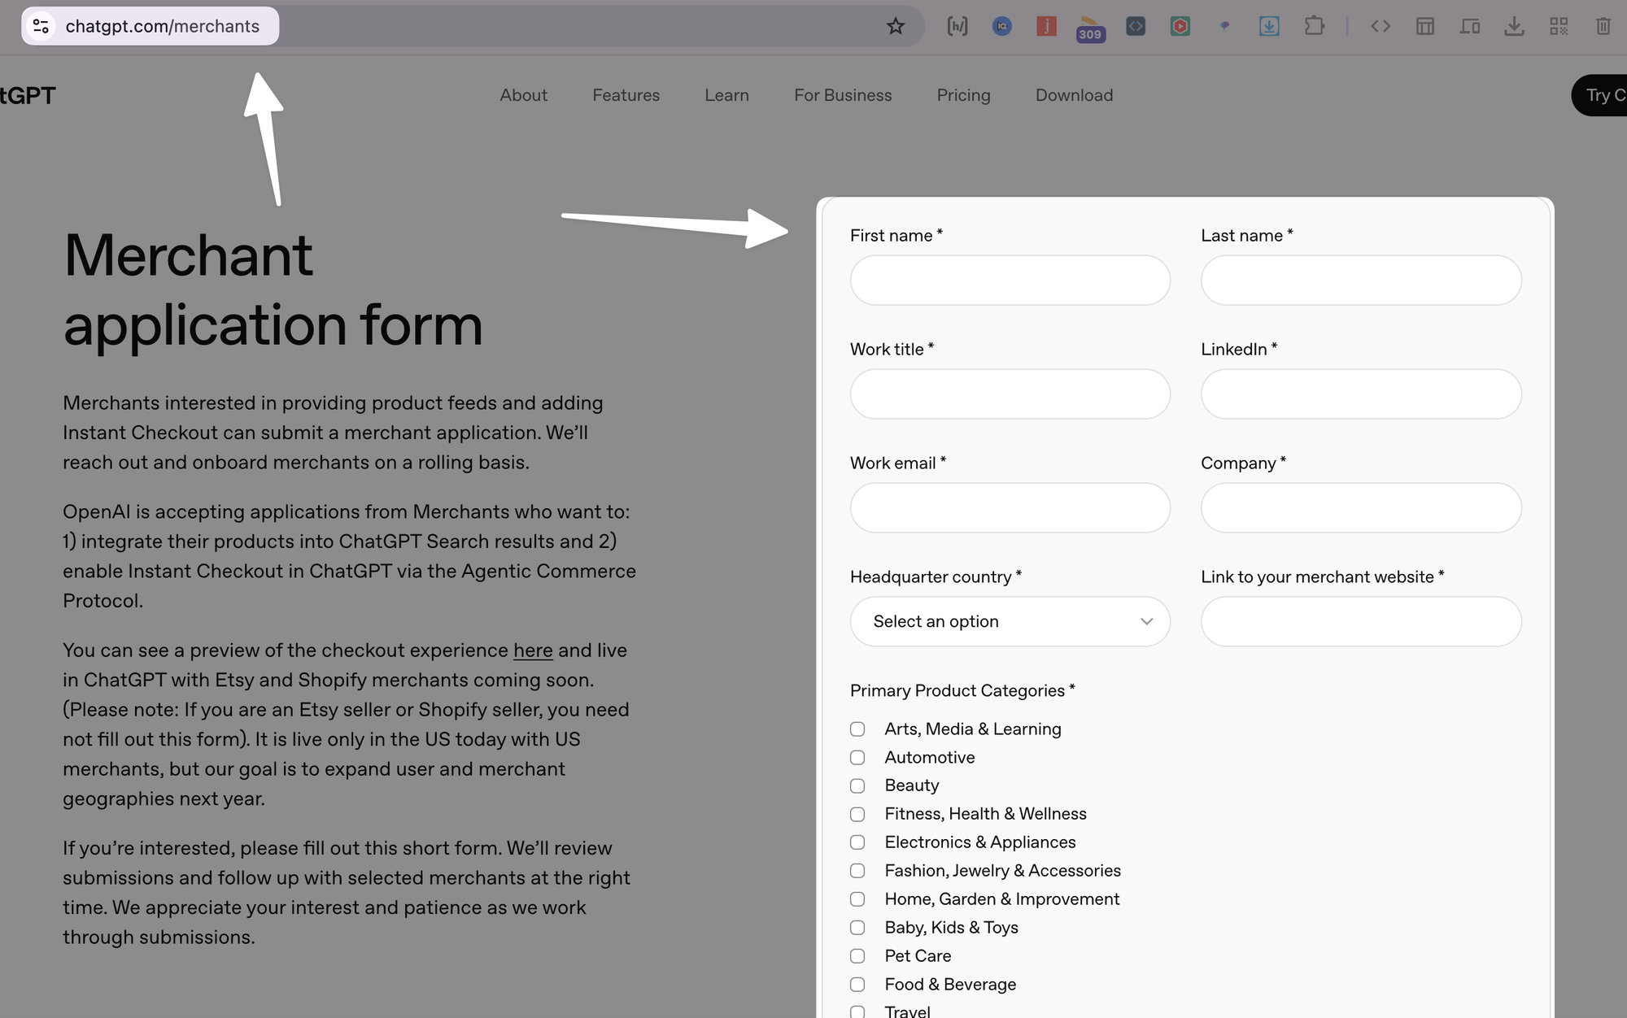Open the Features navigation menu
The height and width of the screenshot is (1018, 1627).
click(x=626, y=95)
